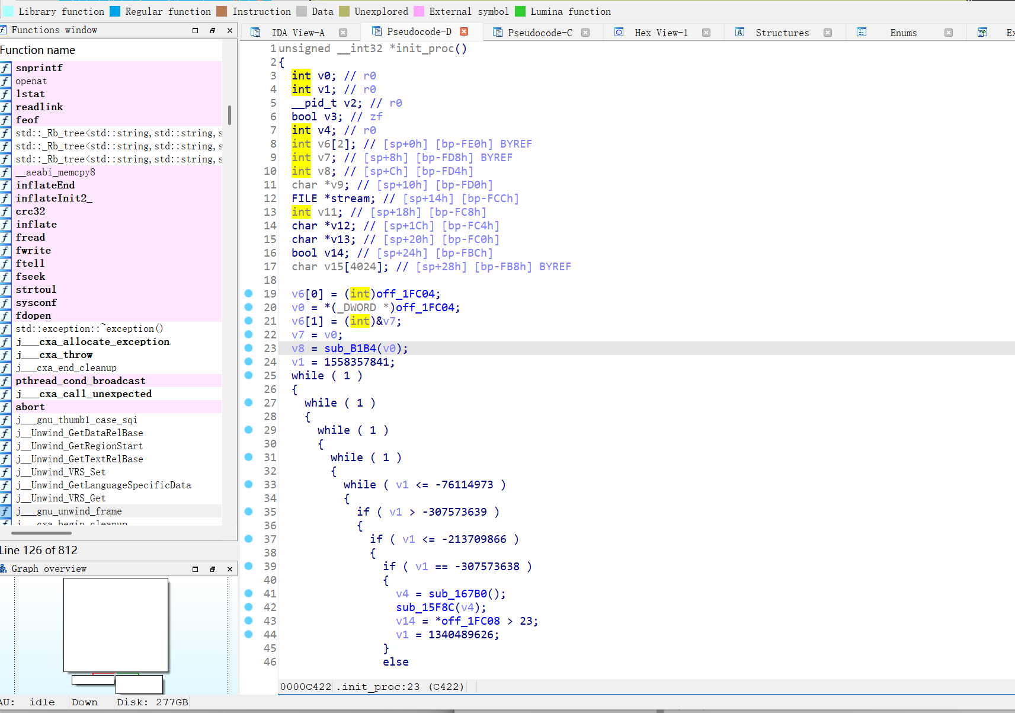Click the Data legend color swatch
Image resolution: width=1015 pixels, height=713 pixels.
(302, 11)
